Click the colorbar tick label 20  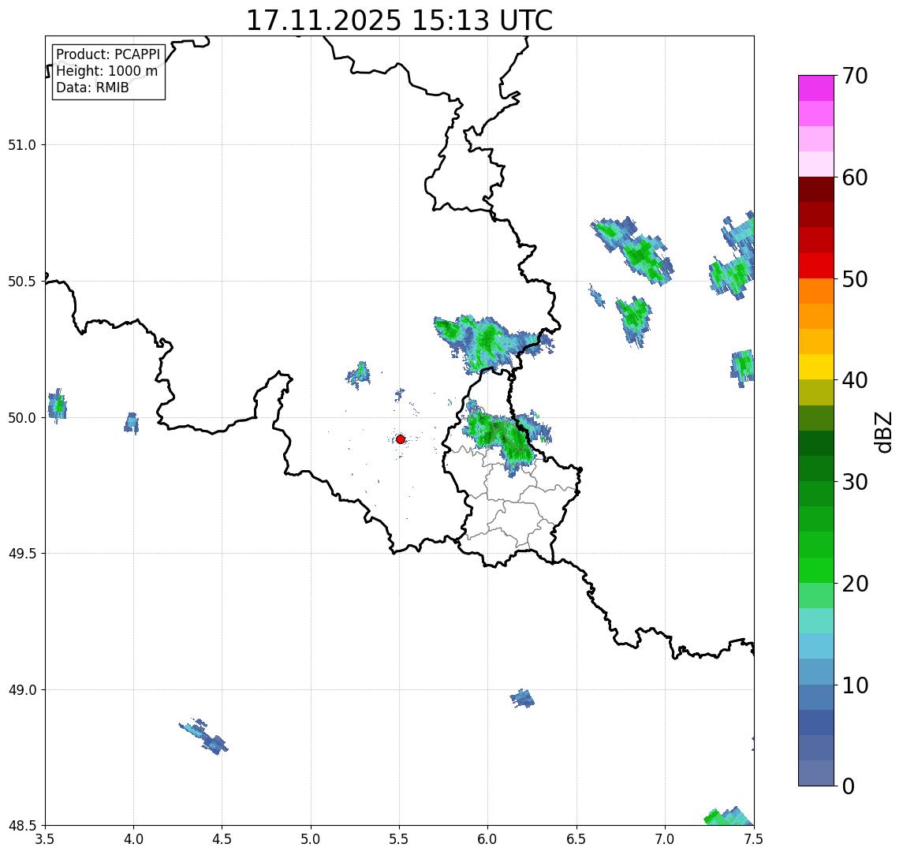(x=855, y=584)
